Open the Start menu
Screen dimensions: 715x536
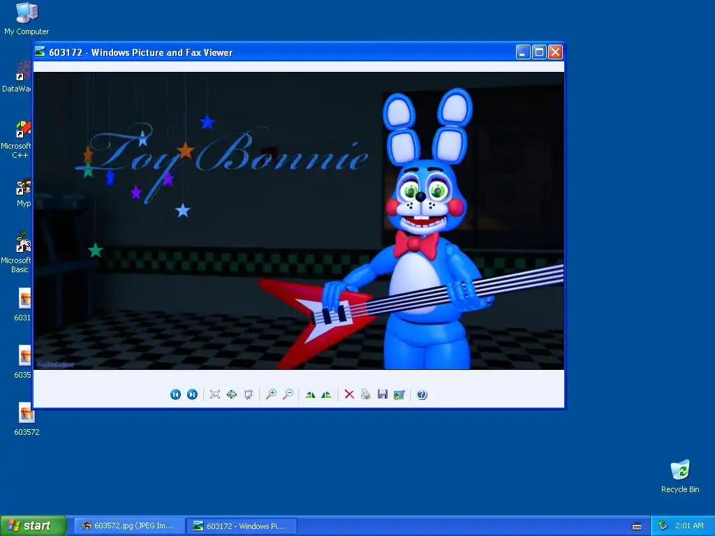pos(34,526)
